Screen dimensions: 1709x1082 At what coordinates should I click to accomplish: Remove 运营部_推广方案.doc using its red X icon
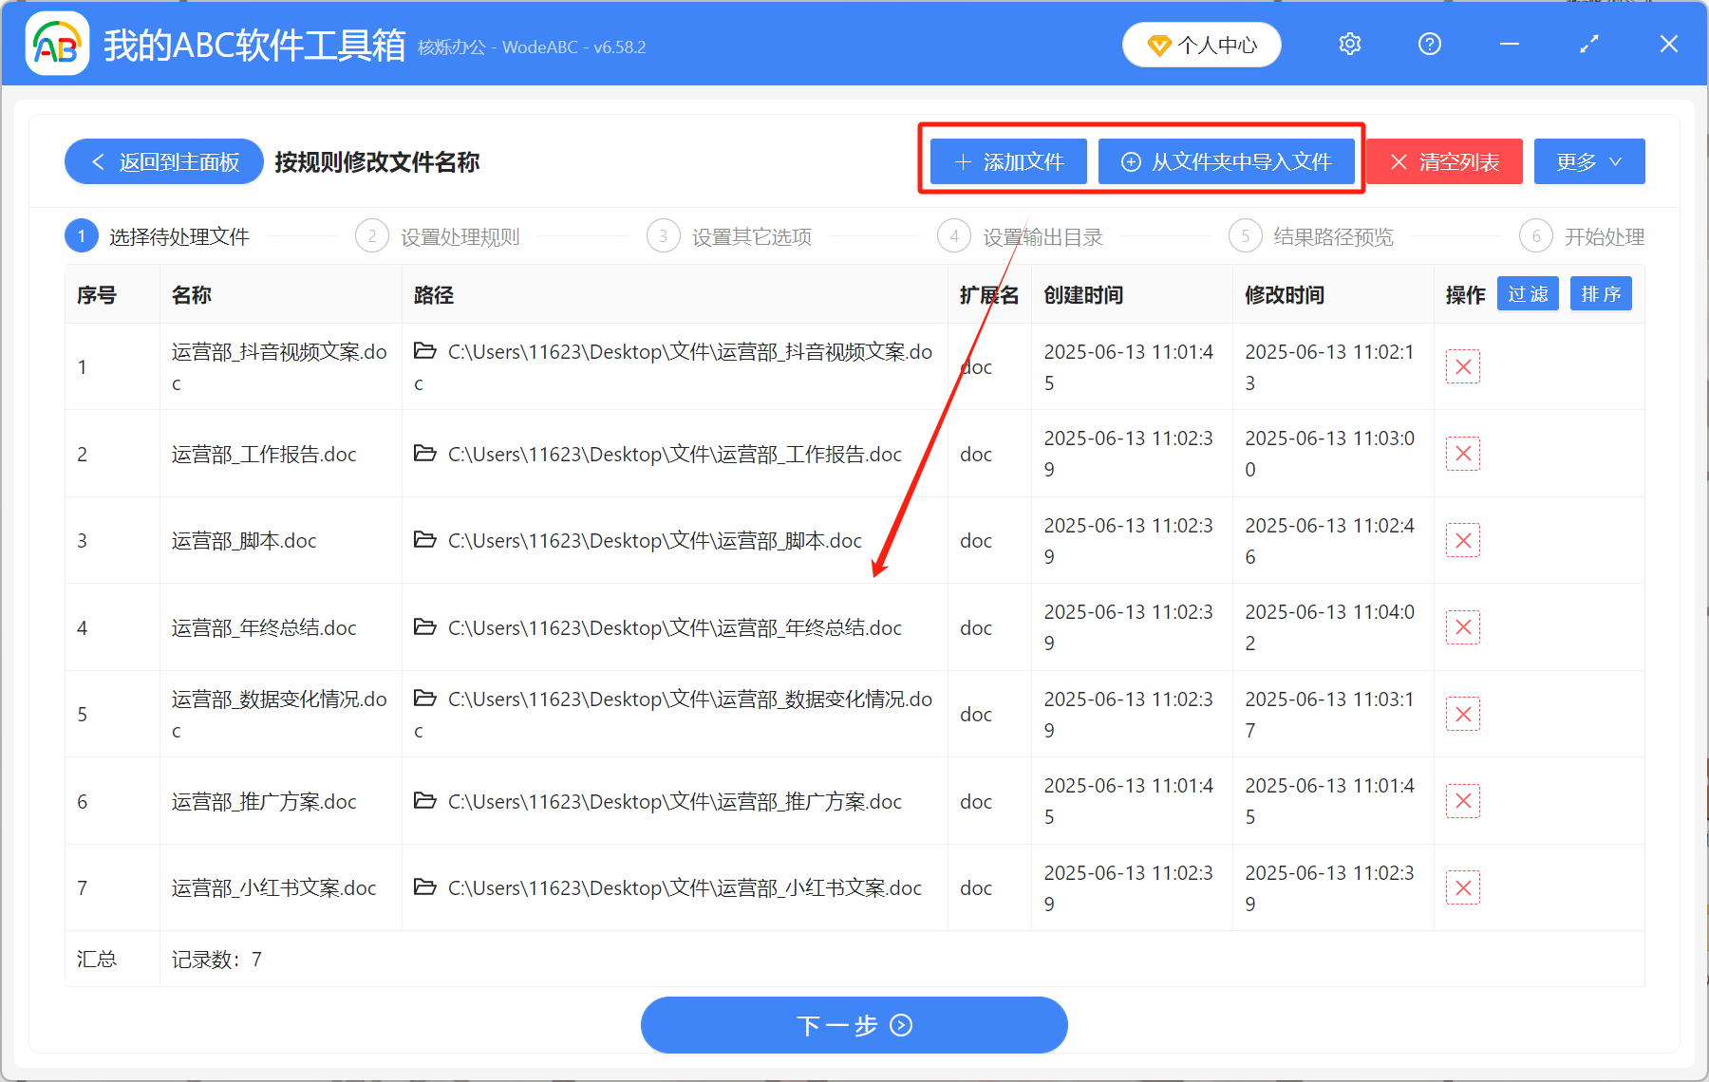pos(1463,801)
